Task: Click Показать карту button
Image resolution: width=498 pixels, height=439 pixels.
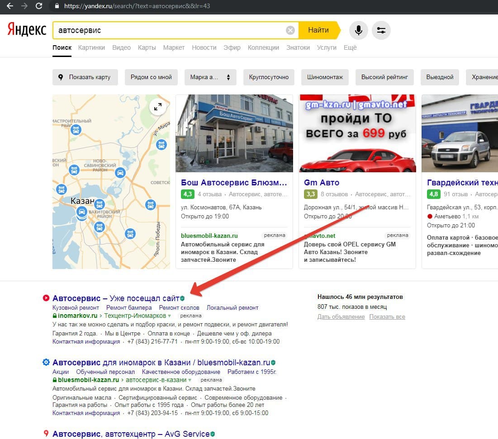Action: [x=85, y=77]
